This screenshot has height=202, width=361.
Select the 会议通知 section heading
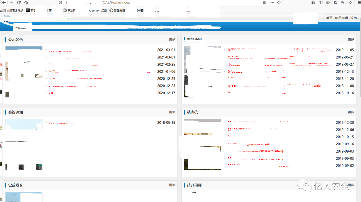click(x=15, y=112)
